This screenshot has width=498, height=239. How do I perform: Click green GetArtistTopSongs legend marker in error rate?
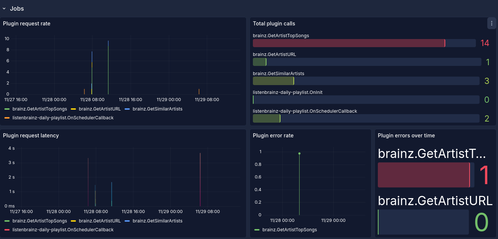point(257,230)
